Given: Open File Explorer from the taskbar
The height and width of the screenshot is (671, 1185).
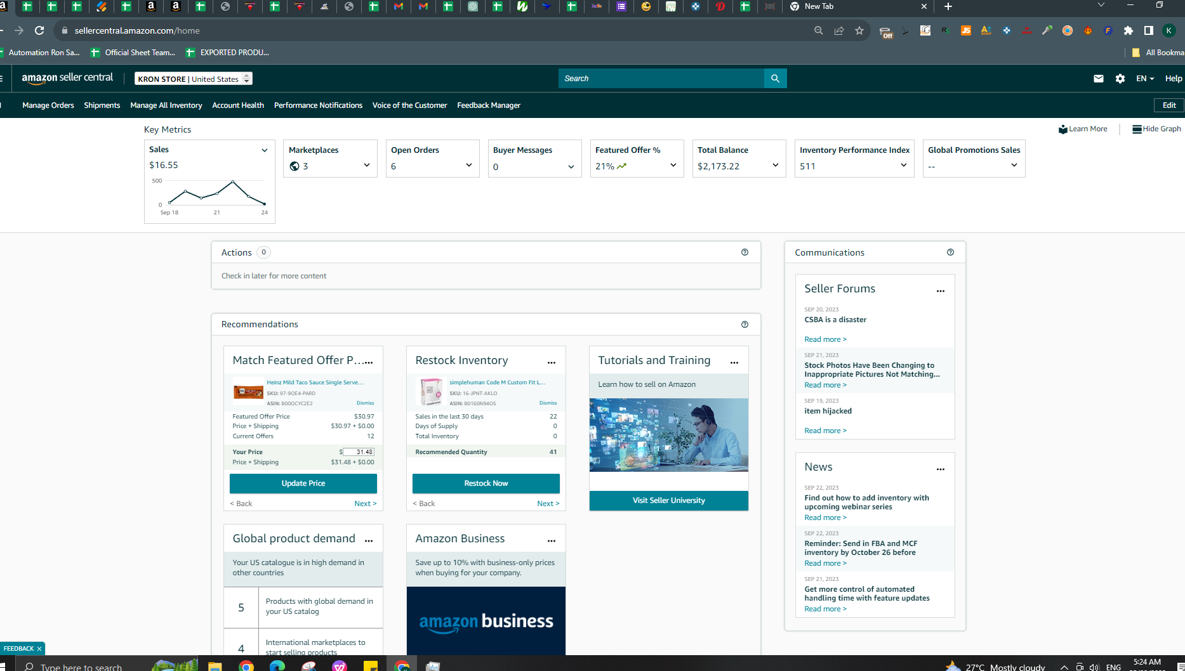Looking at the screenshot, I should point(215,666).
